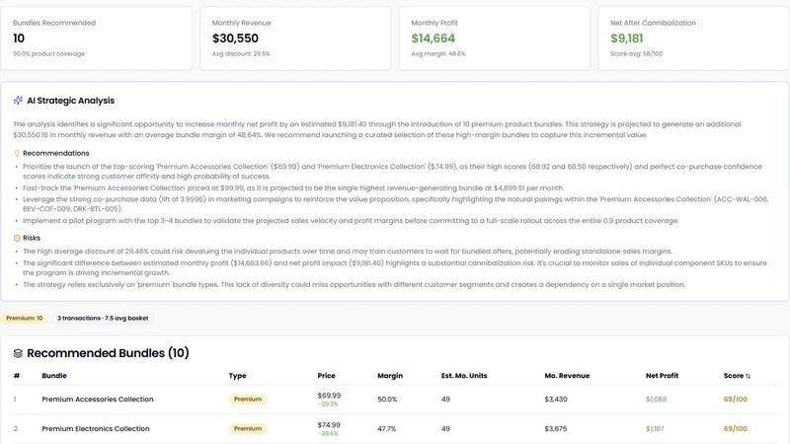
Task: Click the 47.7% margin cell
Action: pyautogui.click(x=386, y=429)
